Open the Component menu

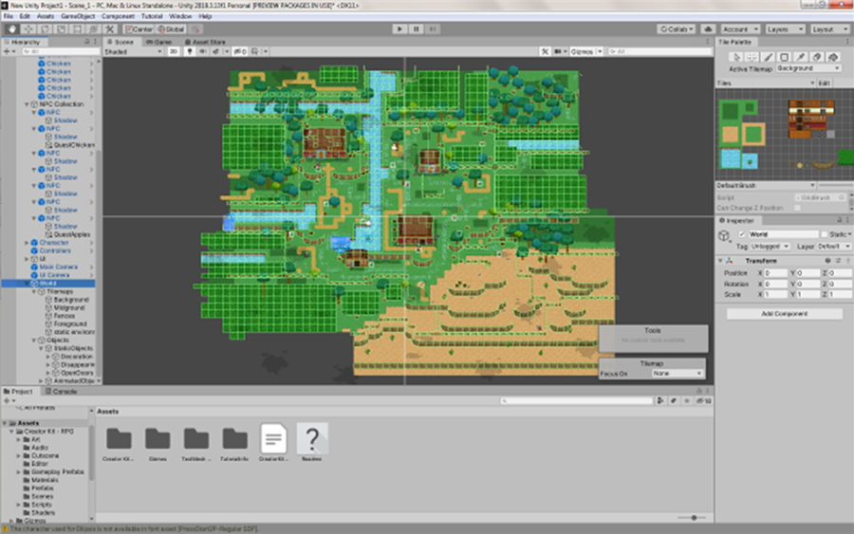(x=118, y=16)
